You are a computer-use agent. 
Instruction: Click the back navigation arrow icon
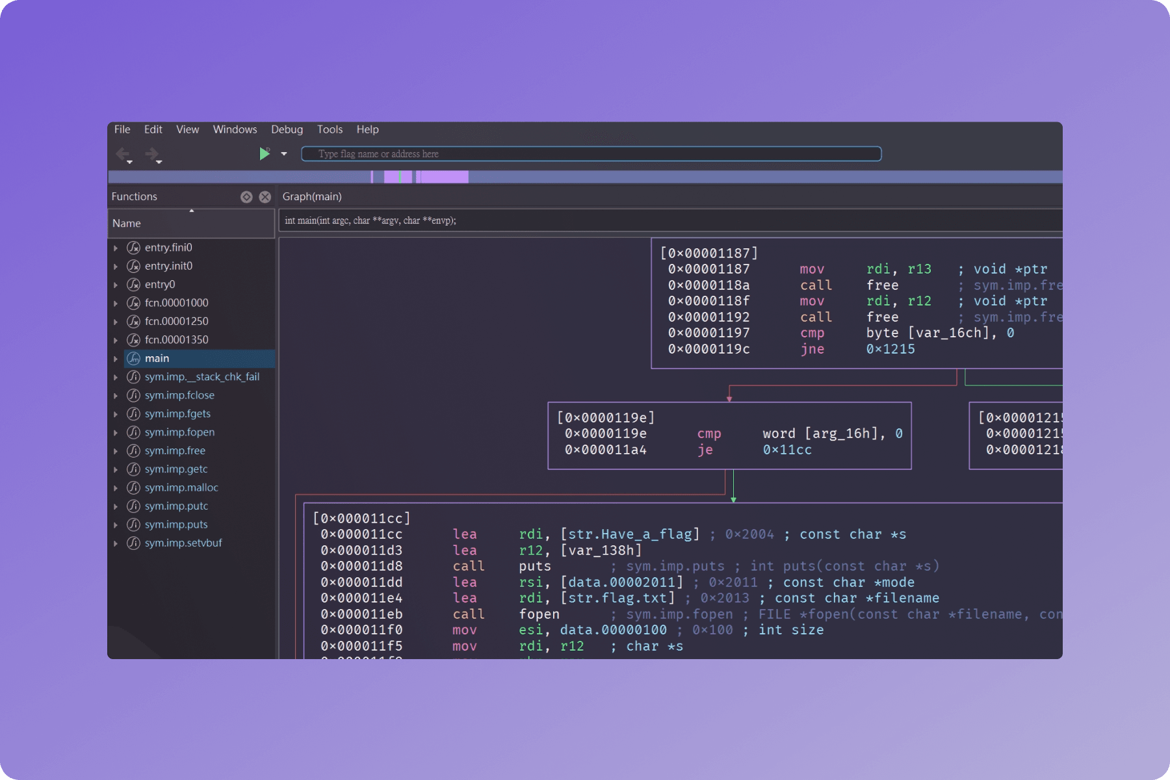122,154
